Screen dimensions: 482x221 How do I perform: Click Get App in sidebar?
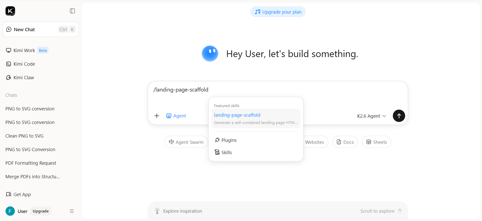coord(18,194)
